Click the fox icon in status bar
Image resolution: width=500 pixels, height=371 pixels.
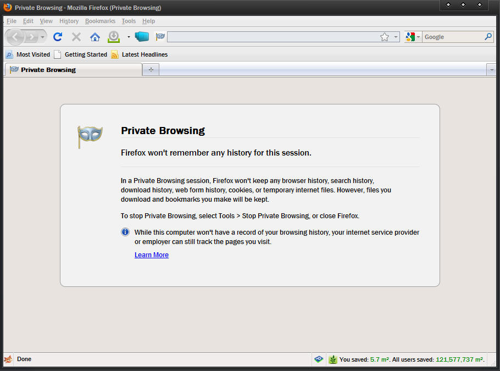tap(8, 359)
